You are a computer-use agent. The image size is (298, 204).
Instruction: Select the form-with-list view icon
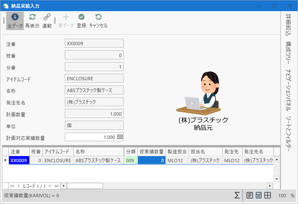(258, 195)
